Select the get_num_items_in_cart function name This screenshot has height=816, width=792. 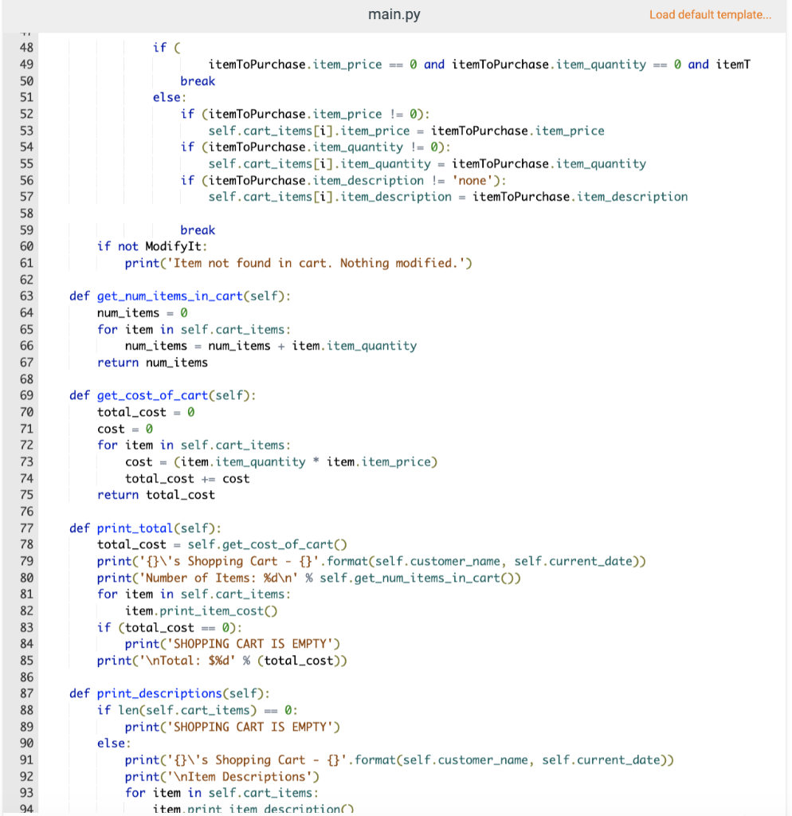[168, 296]
